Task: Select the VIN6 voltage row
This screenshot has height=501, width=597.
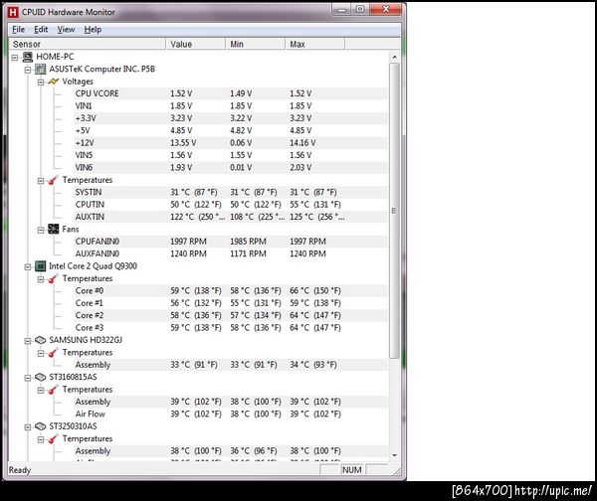Action: point(231,167)
